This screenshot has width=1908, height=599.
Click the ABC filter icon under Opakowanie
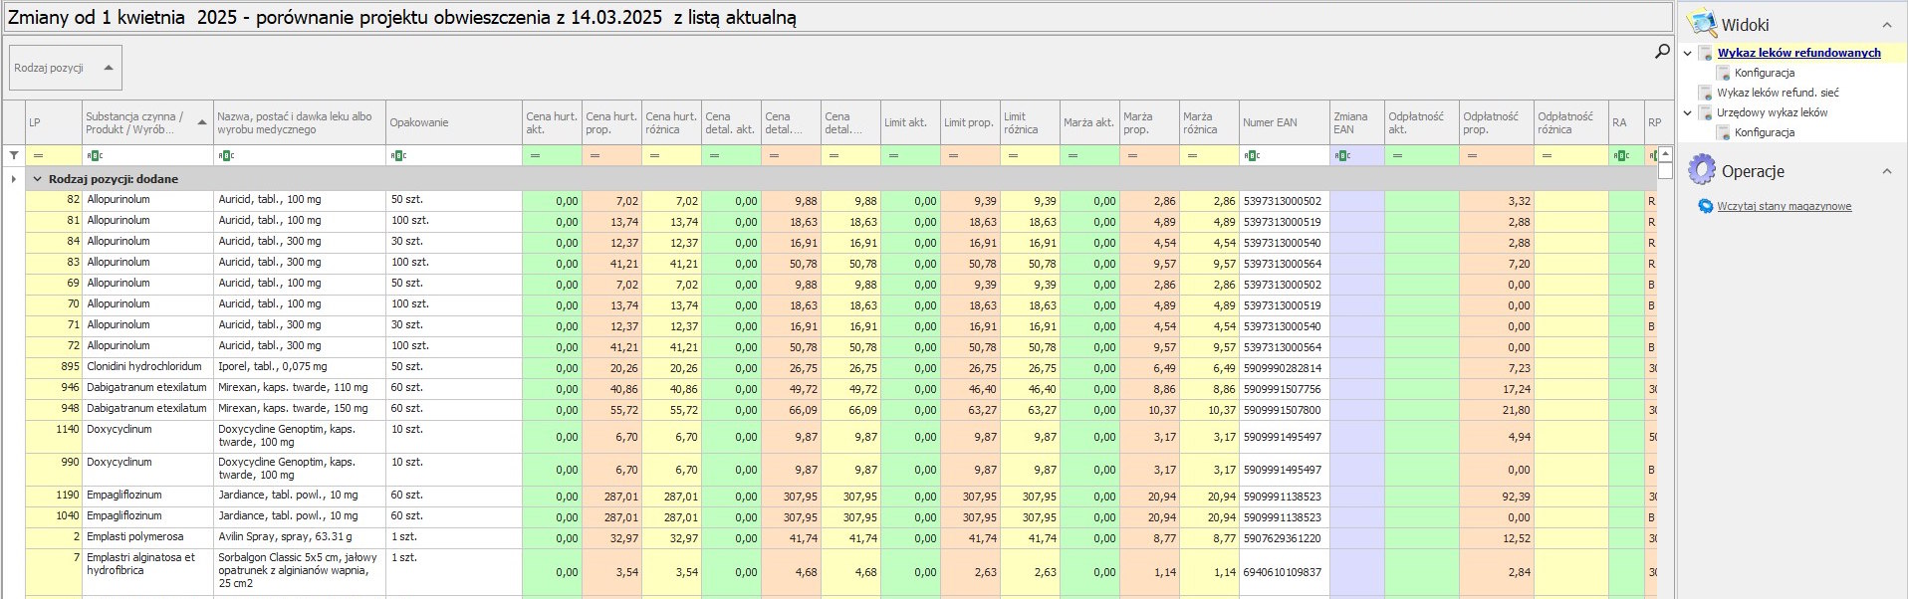[x=399, y=155]
